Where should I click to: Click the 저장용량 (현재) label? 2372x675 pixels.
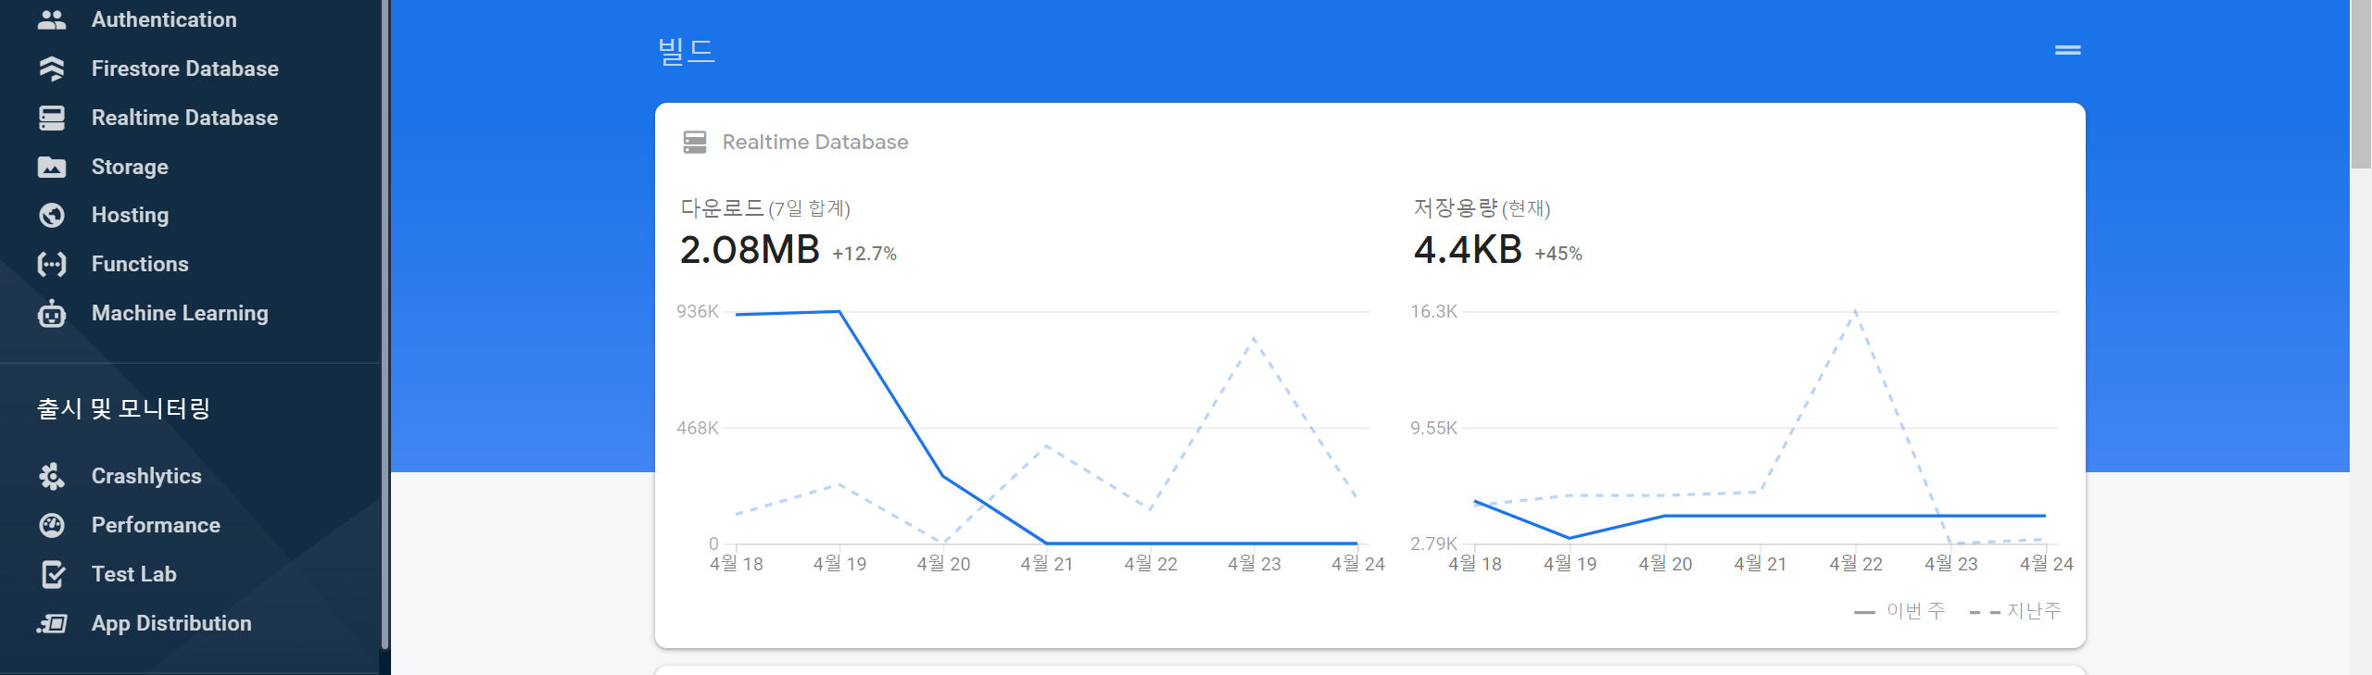(1482, 208)
